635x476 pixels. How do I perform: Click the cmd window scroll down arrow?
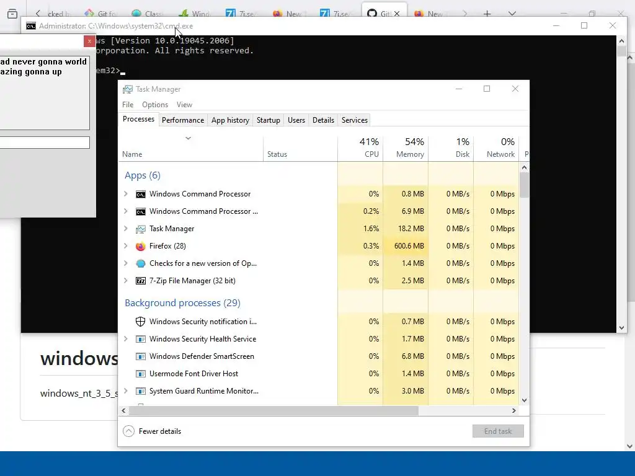[x=621, y=328]
